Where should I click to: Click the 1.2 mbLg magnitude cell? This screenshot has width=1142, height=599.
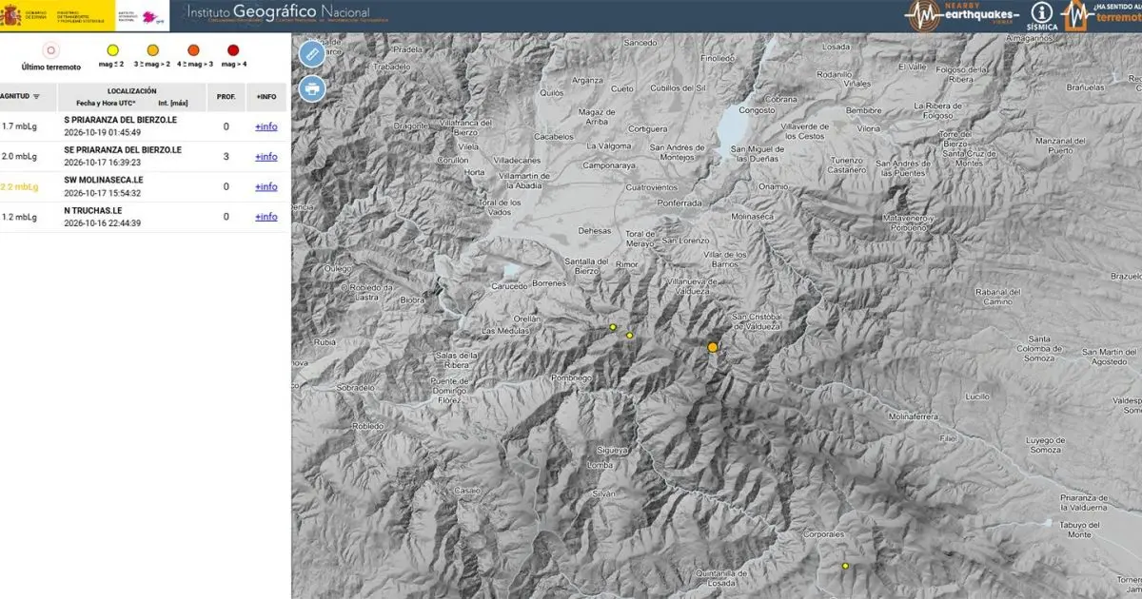[19, 217]
